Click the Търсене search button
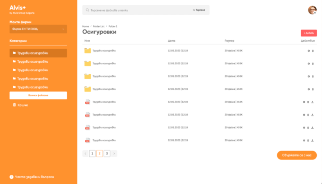322x184 pixels. pos(199,10)
